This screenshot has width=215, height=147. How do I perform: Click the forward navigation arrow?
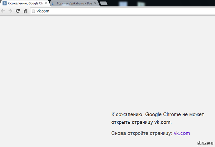tap(10, 11)
